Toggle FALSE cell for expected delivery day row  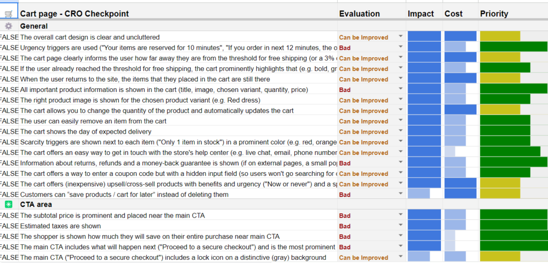pos(9,131)
